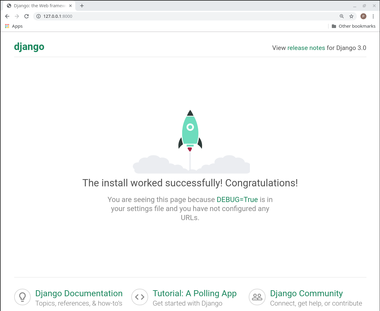Image resolution: width=380 pixels, height=311 pixels.
Task: Open the Django Documentation link
Action: coord(79,293)
